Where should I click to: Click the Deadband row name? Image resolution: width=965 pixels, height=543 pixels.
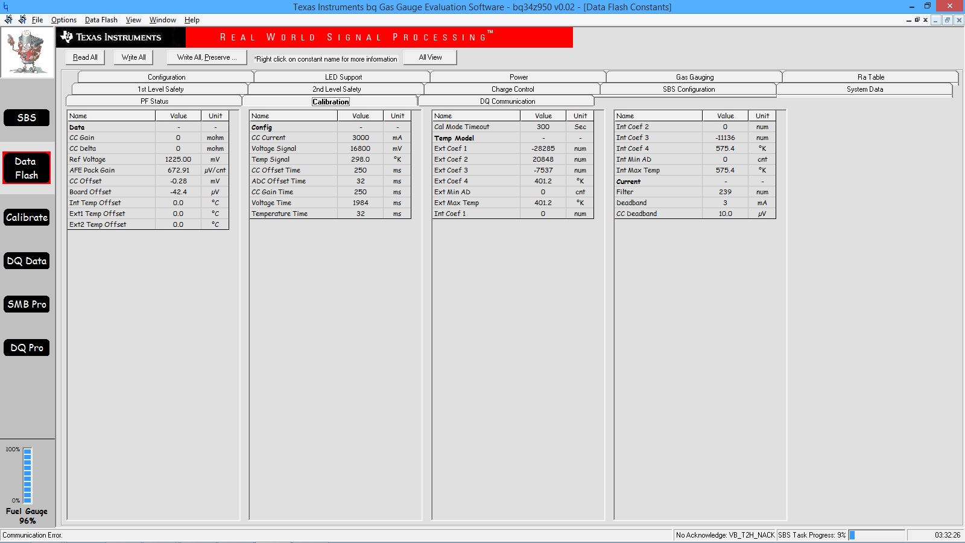click(631, 203)
